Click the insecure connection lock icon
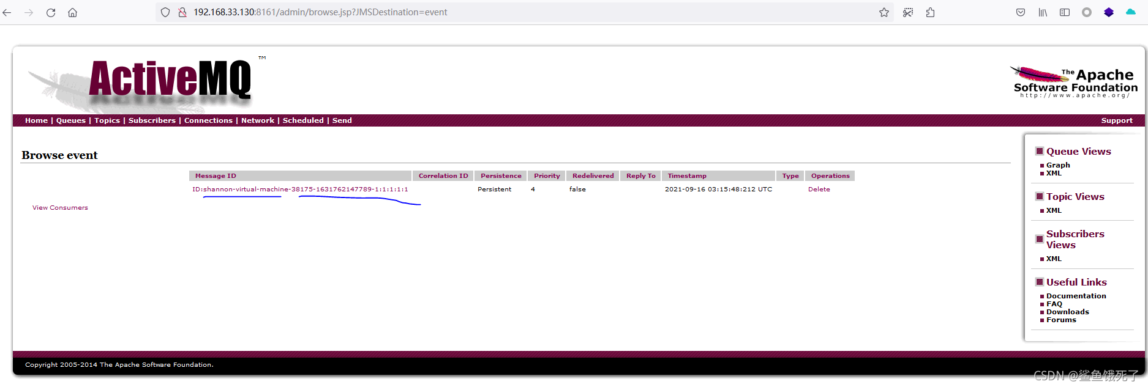This screenshot has width=1148, height=387. 182,12
